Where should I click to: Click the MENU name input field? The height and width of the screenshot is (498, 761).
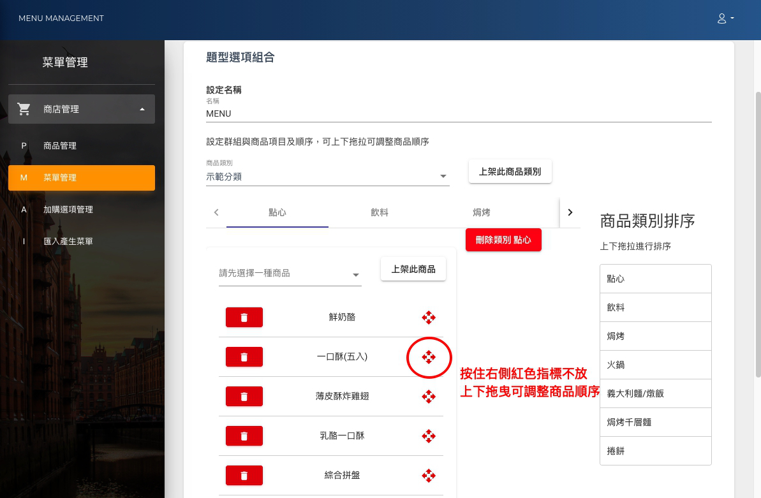(459, 114)
